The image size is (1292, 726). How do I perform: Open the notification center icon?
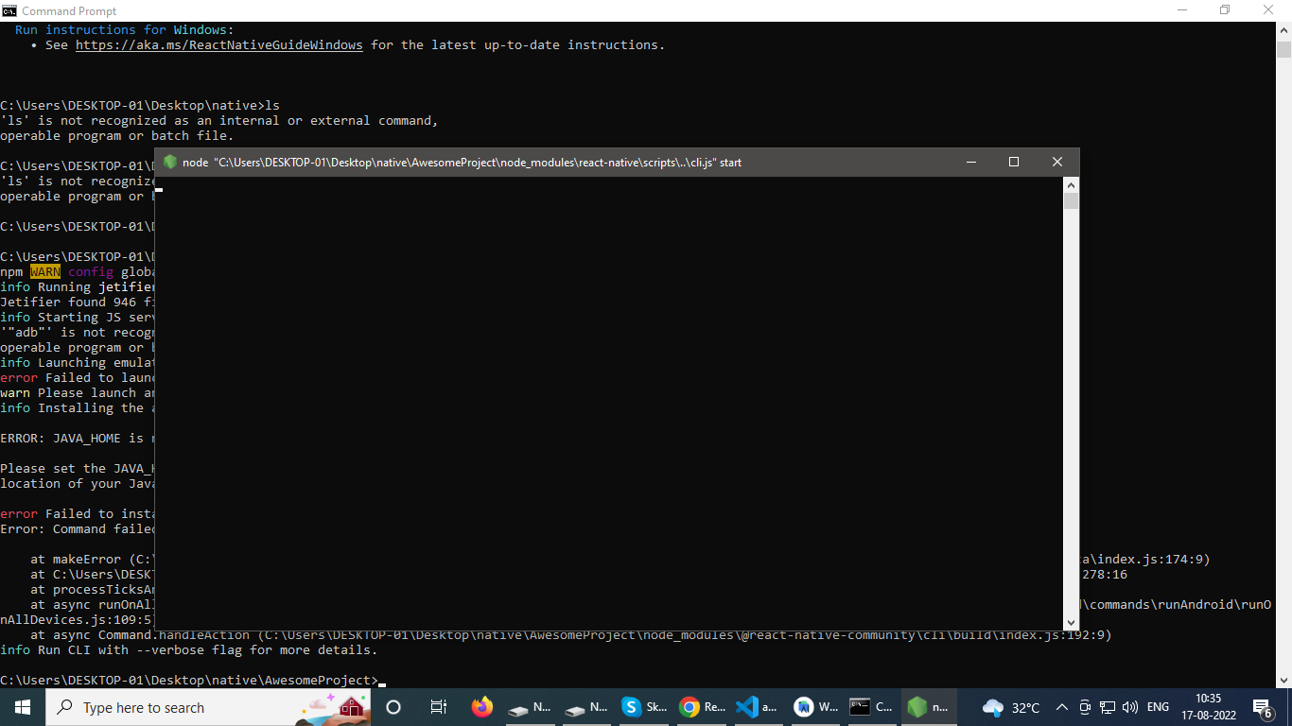click(1262, 707)
